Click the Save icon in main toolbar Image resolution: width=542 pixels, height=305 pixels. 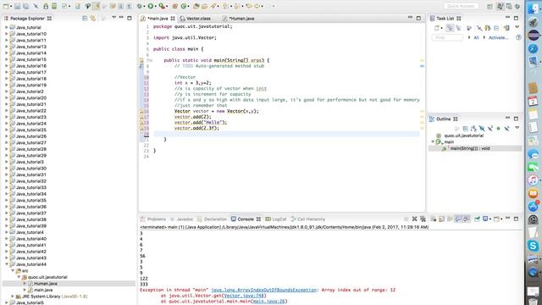[x=17, y=6]
